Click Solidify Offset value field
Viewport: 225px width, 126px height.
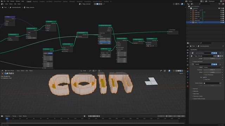(212, 72)
